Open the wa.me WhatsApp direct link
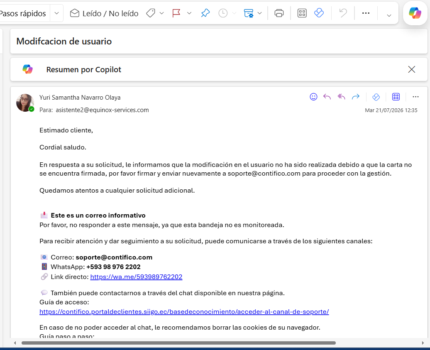This screenshot has height=350, width=430. (136, 277)
